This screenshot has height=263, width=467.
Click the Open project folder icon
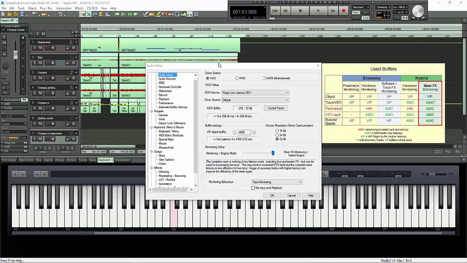pyautogui.click(x=10, y=14)
